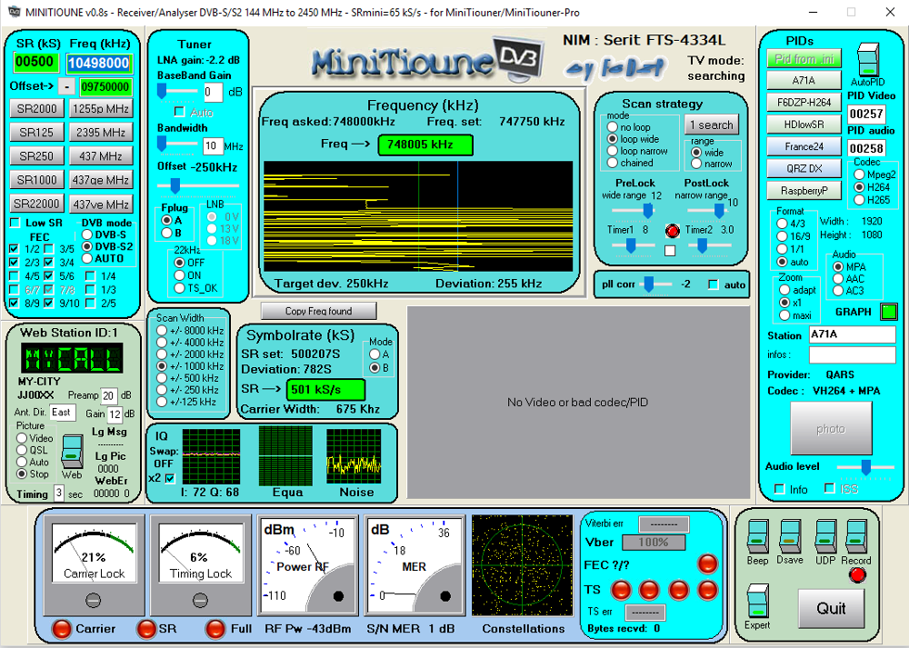909x648 pixels.
Task: Toggle the Record rocker switch
Action: click(x=856, y=536)
